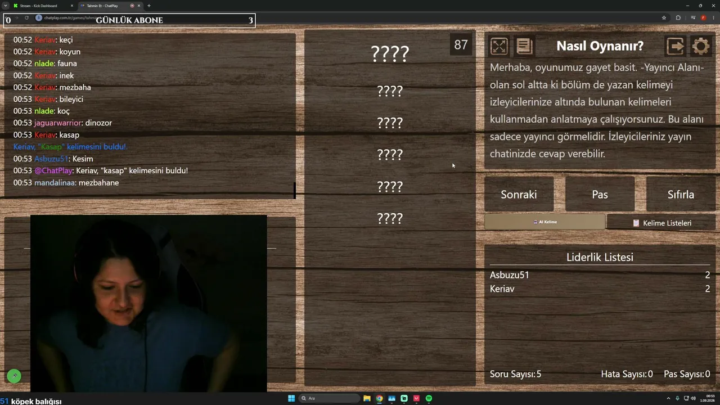Open the blue picture taskbar app icon
Viewport: 720px width, 405px height.
tap(391, 398)
